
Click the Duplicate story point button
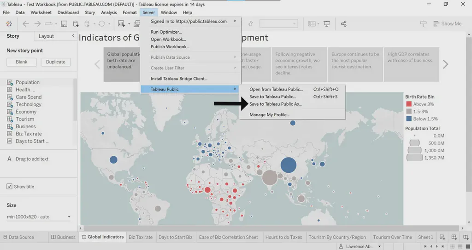55,62
